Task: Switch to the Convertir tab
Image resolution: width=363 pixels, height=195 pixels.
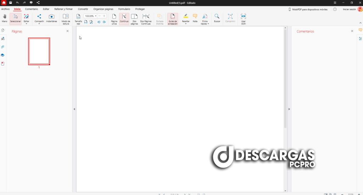Action: [x=83, y=9]
